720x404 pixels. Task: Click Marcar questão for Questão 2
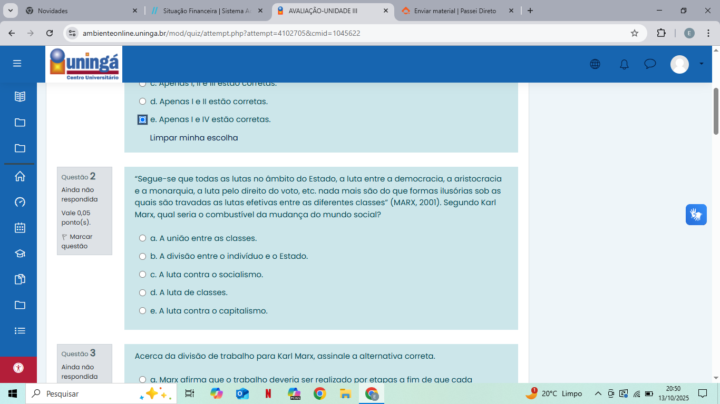77,241
